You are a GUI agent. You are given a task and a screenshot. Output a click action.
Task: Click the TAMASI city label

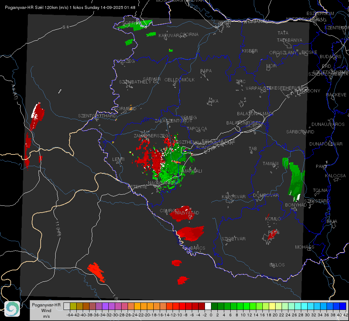tap(271, 163)
